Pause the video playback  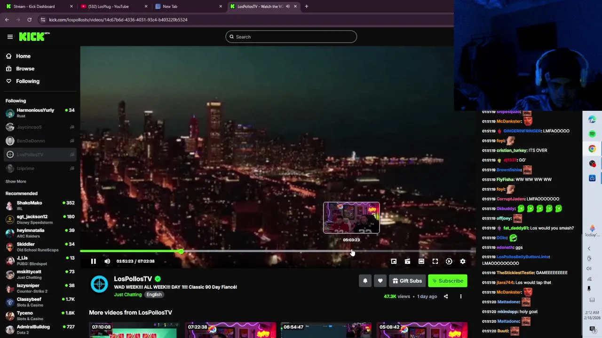tap(93, 261)
